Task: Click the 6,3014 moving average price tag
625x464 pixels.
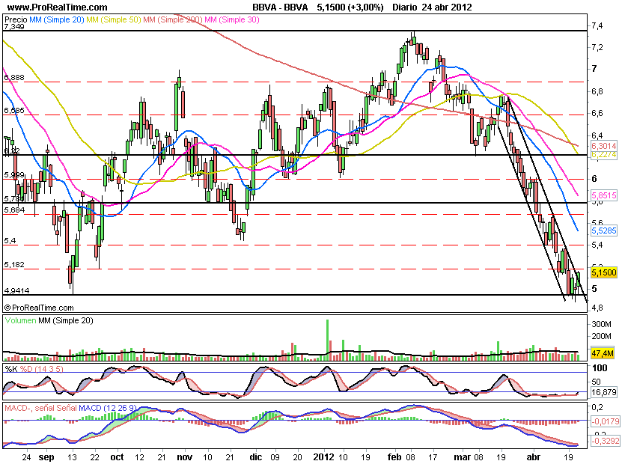Action: [x=603, y=147]
